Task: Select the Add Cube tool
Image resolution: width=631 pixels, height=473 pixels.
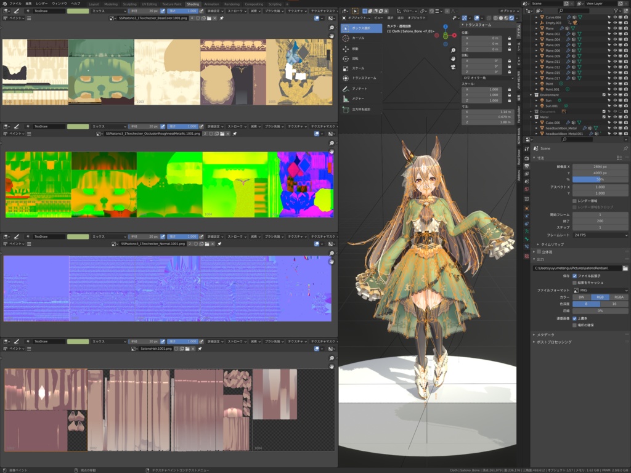Action: click(x=345, y=108)
